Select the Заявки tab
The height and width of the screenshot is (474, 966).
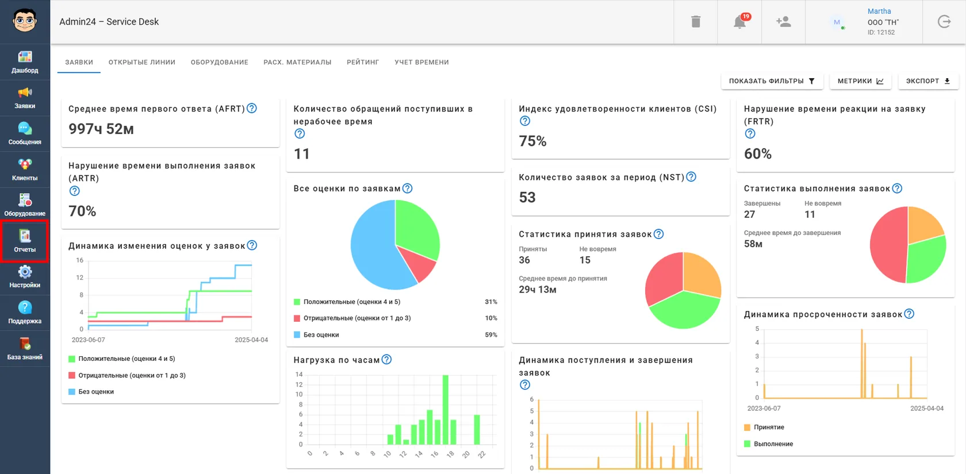pyautogui.click(x=79, y=62)
